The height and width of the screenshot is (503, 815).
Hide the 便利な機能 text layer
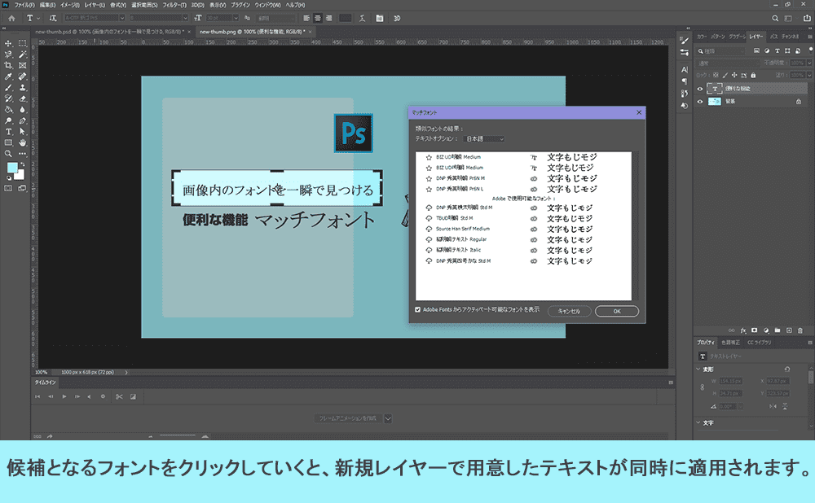700,89
